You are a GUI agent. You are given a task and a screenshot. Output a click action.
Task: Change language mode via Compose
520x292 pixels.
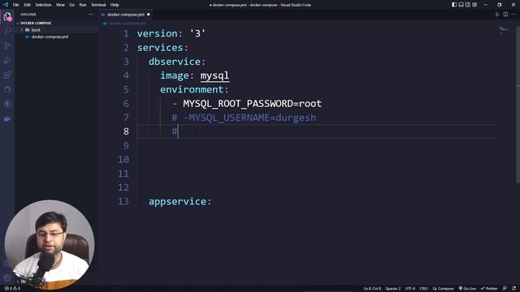443,289
